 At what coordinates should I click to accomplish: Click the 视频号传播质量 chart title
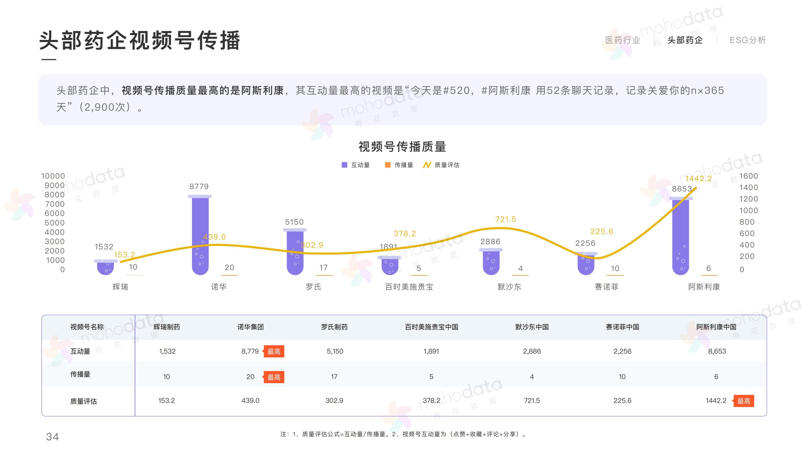402,147
